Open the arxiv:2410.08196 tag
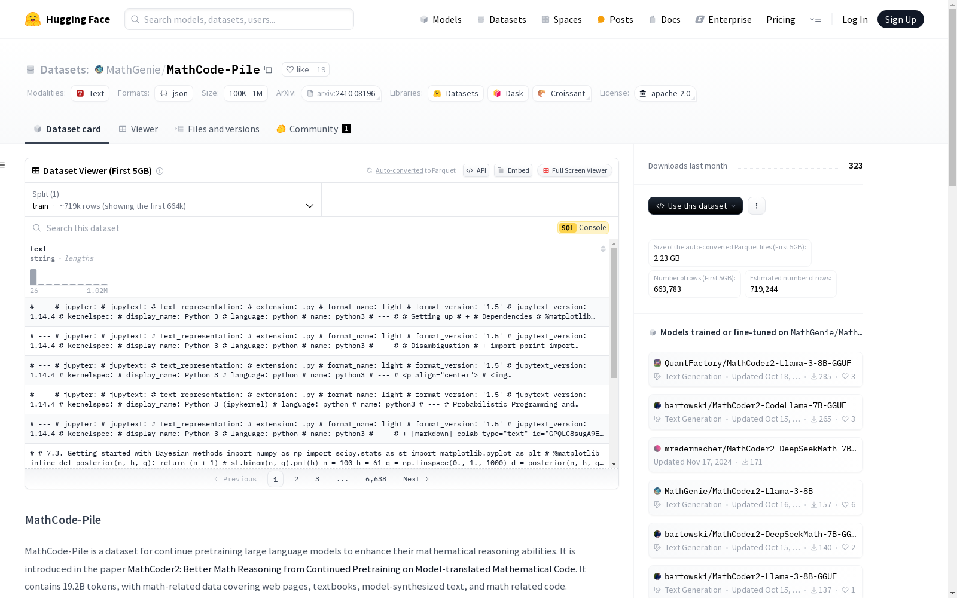 [341, 93]
